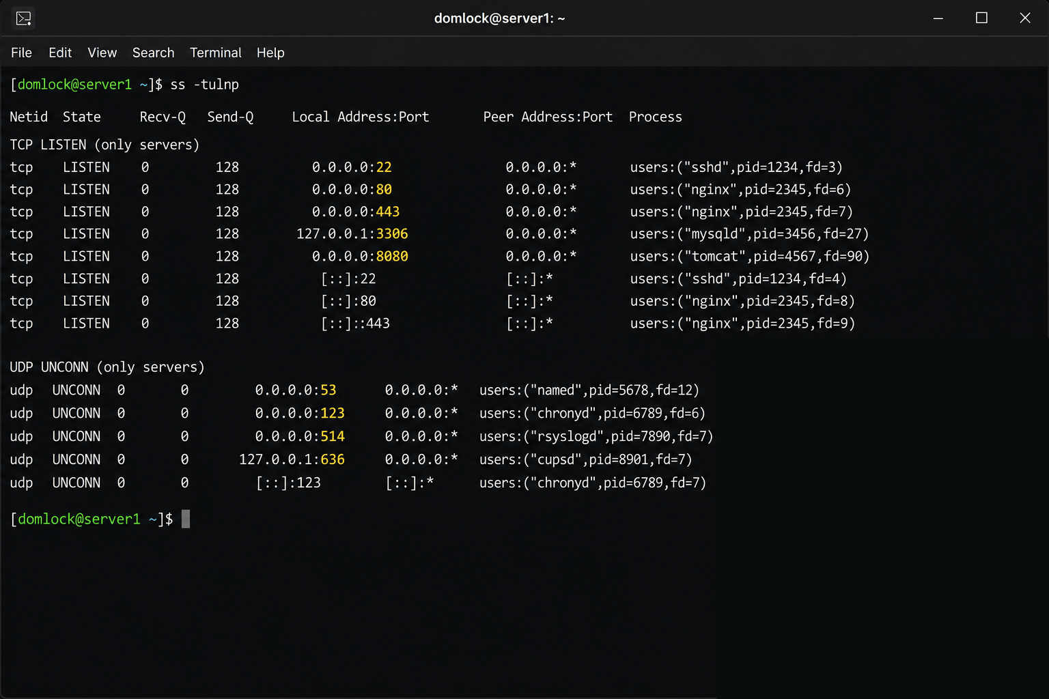Screen dimensions: 1049x699
Task: Click the named process entry pid=5678
Action: point(589,390)
